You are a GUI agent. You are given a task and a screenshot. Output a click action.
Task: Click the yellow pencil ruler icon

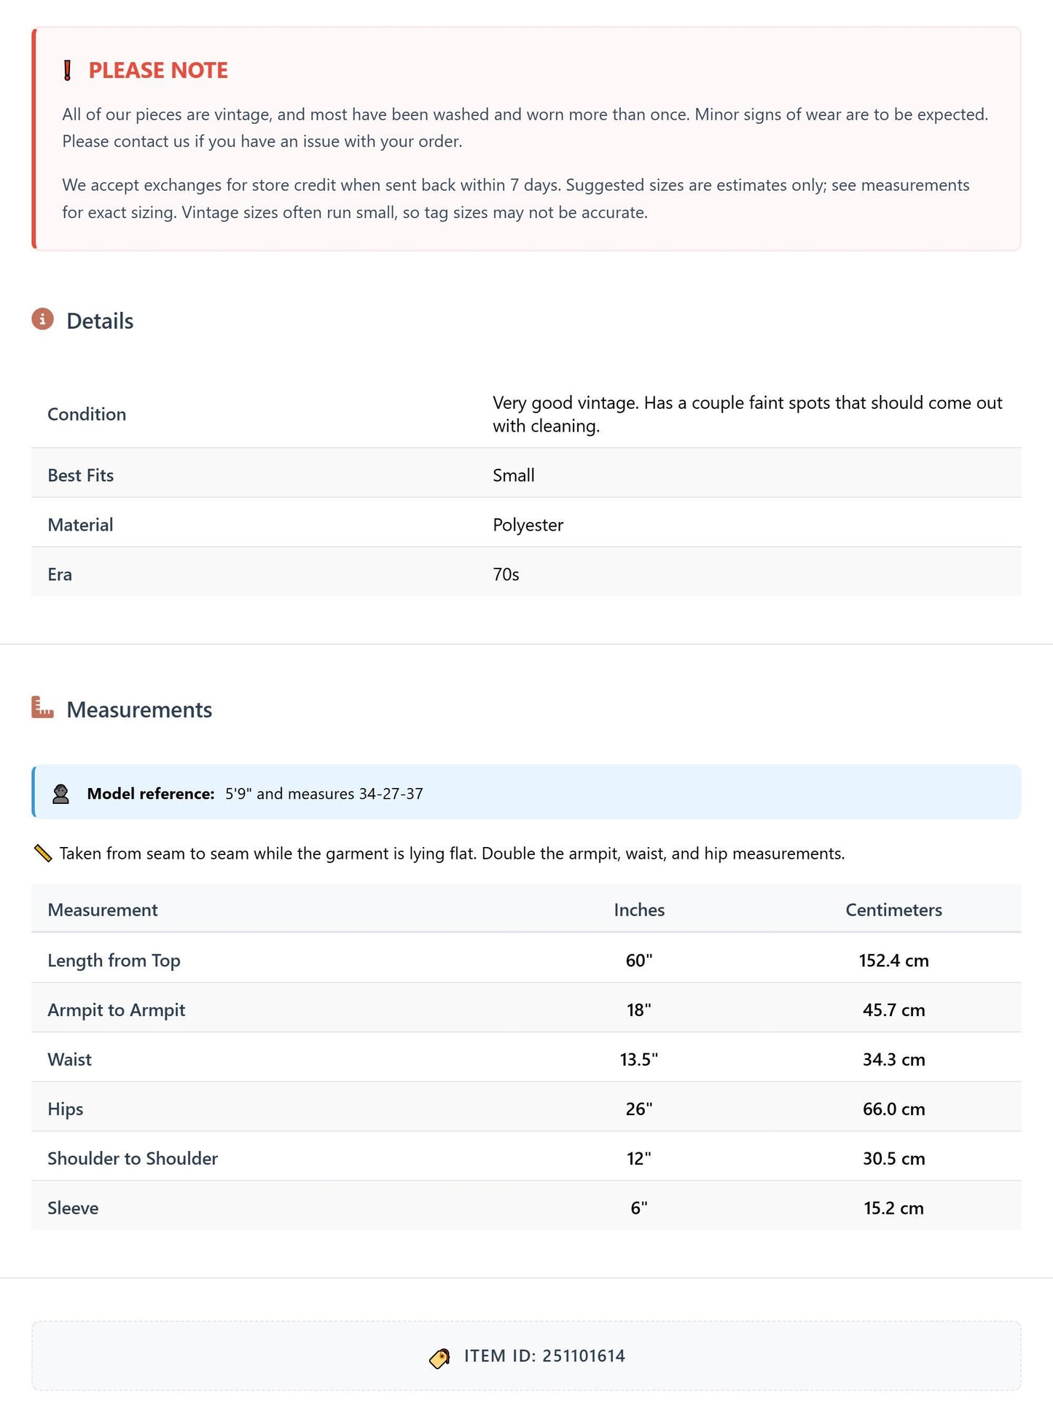coord(43,853)
